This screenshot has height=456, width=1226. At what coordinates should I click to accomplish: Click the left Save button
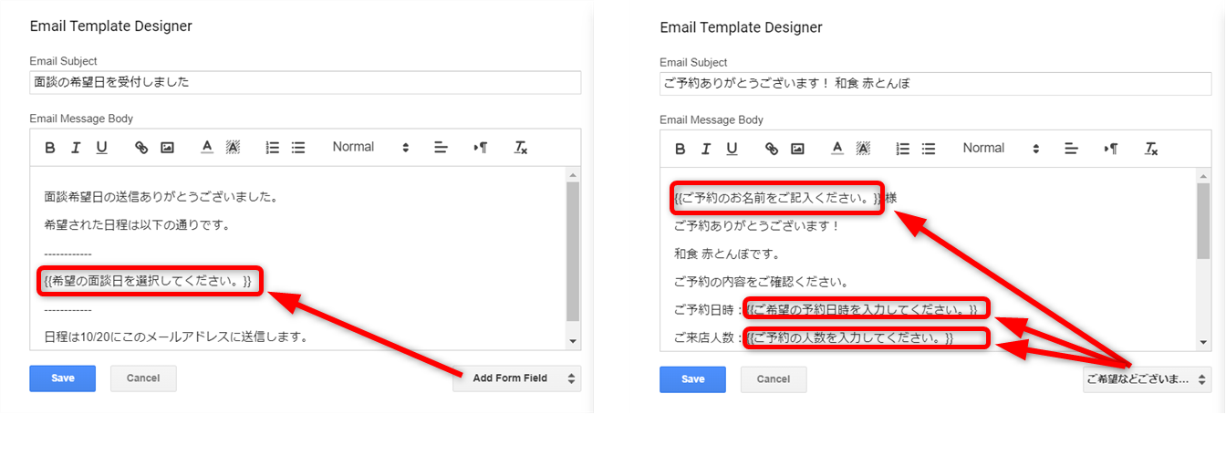62,378
